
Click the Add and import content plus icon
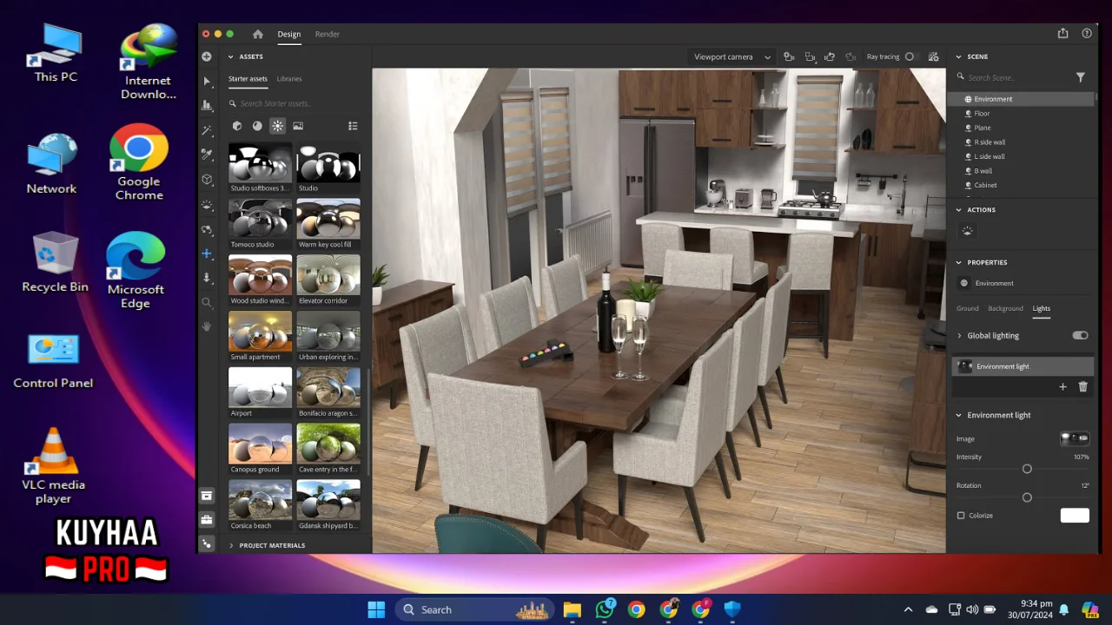(x=207, y=56)
